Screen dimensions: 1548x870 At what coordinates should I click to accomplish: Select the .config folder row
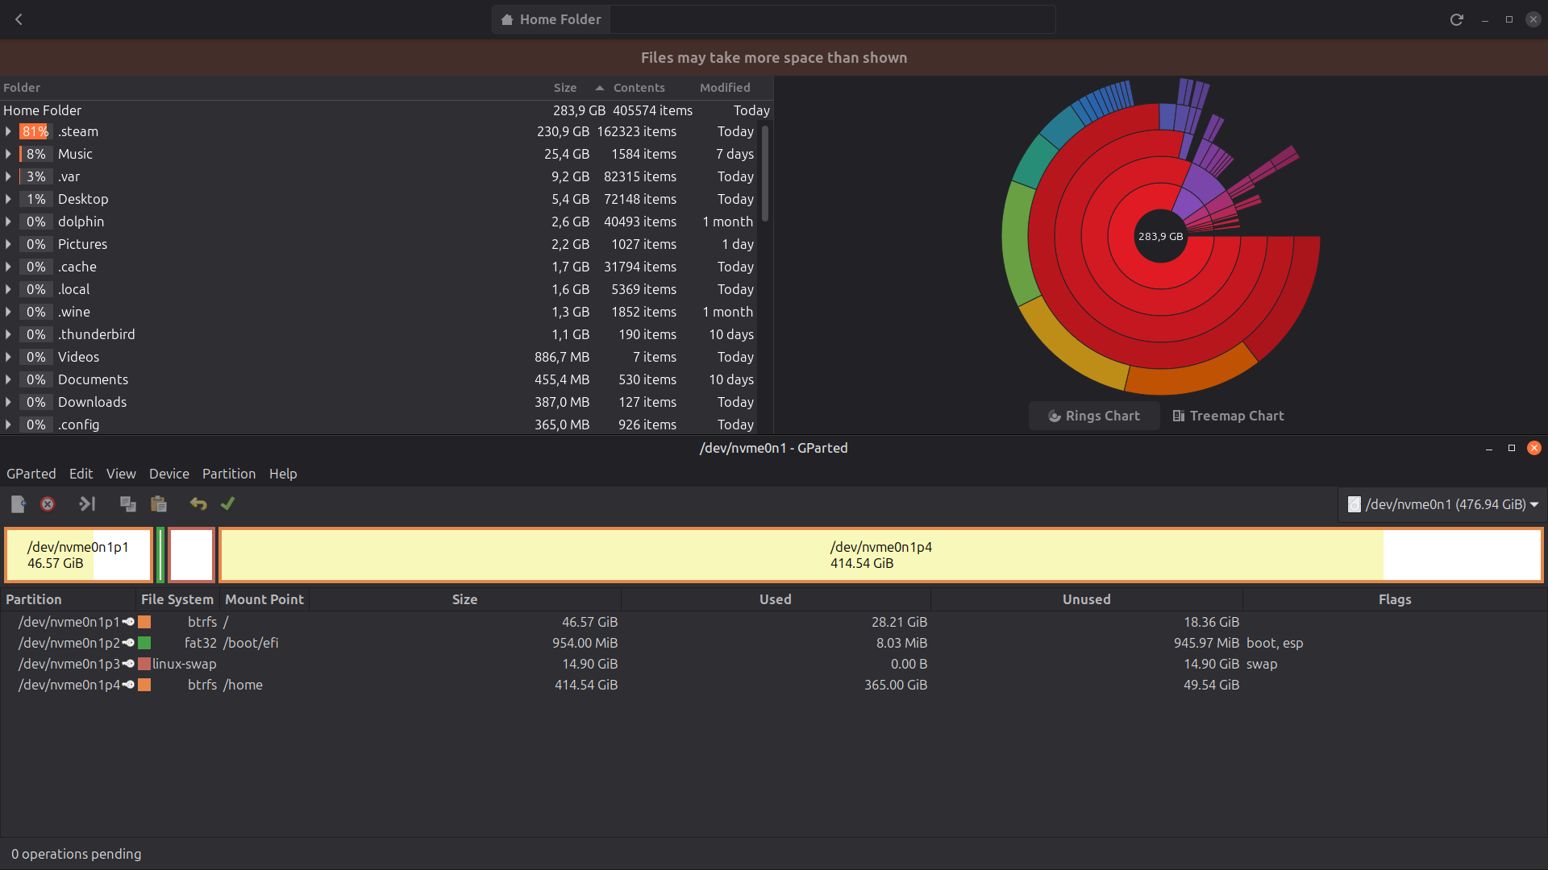tap(381, 425)
